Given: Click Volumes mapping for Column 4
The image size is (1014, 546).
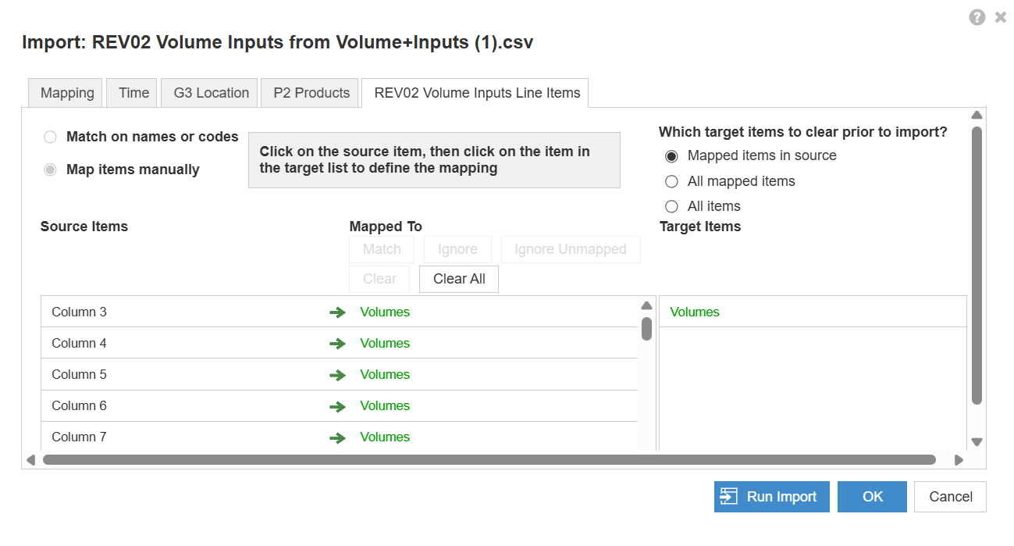Looking at the screenshot, I should coord(385,343).
